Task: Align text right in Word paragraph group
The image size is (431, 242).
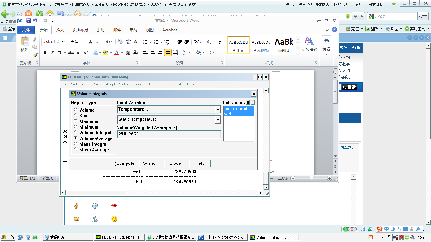Action: pos(160,53)
